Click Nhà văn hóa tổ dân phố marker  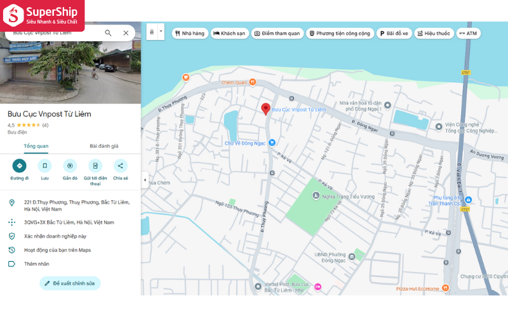(387, 105)
